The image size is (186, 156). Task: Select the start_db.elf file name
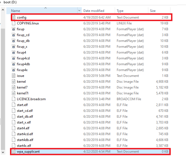pos(25,117)
